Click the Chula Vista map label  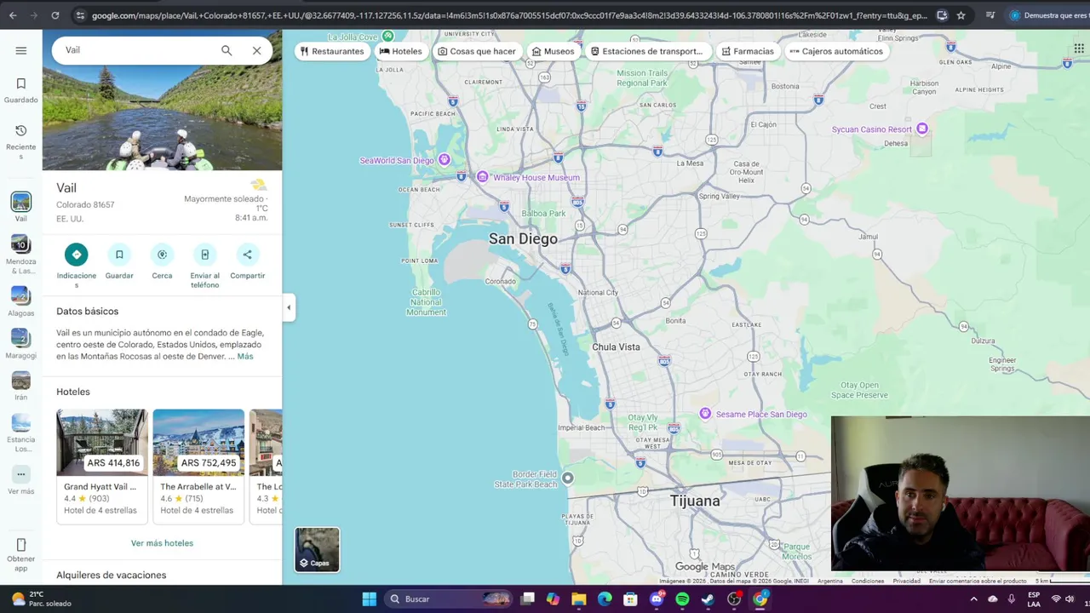click(616, 347)
